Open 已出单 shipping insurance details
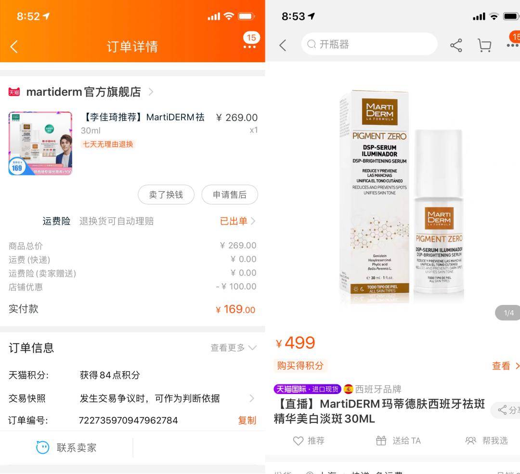This screenshot has height=474, width=520. coord(237,221)
